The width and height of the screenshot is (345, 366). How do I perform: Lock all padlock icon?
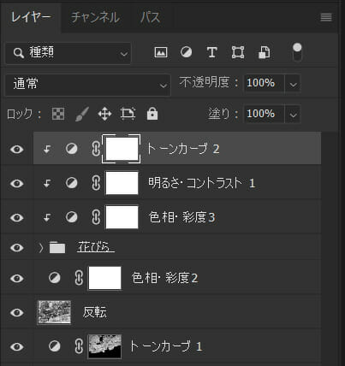tap(152, 114)
